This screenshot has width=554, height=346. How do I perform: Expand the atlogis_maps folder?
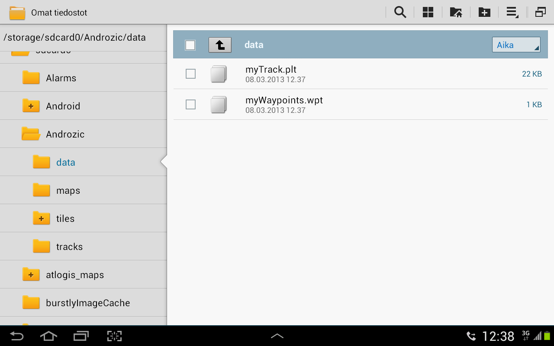pyautogui.click(x=31, y=275)
